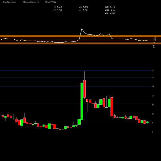This screenshot has width=161, height=161.
Task: Click the '33' price axis label
Action: (153, 78)
